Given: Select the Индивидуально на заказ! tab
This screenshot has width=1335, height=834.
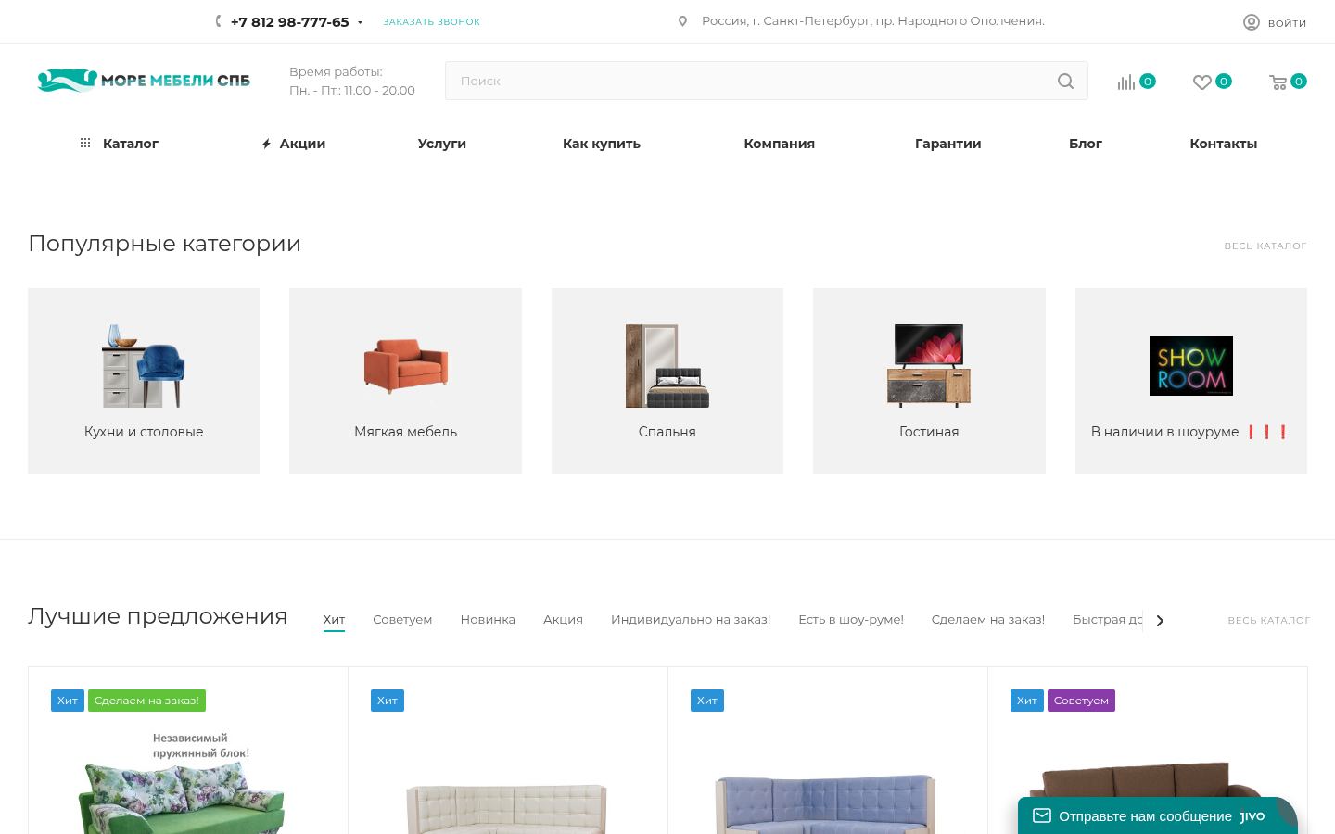Looking at the screenshot, I should (x=691, y=619).
